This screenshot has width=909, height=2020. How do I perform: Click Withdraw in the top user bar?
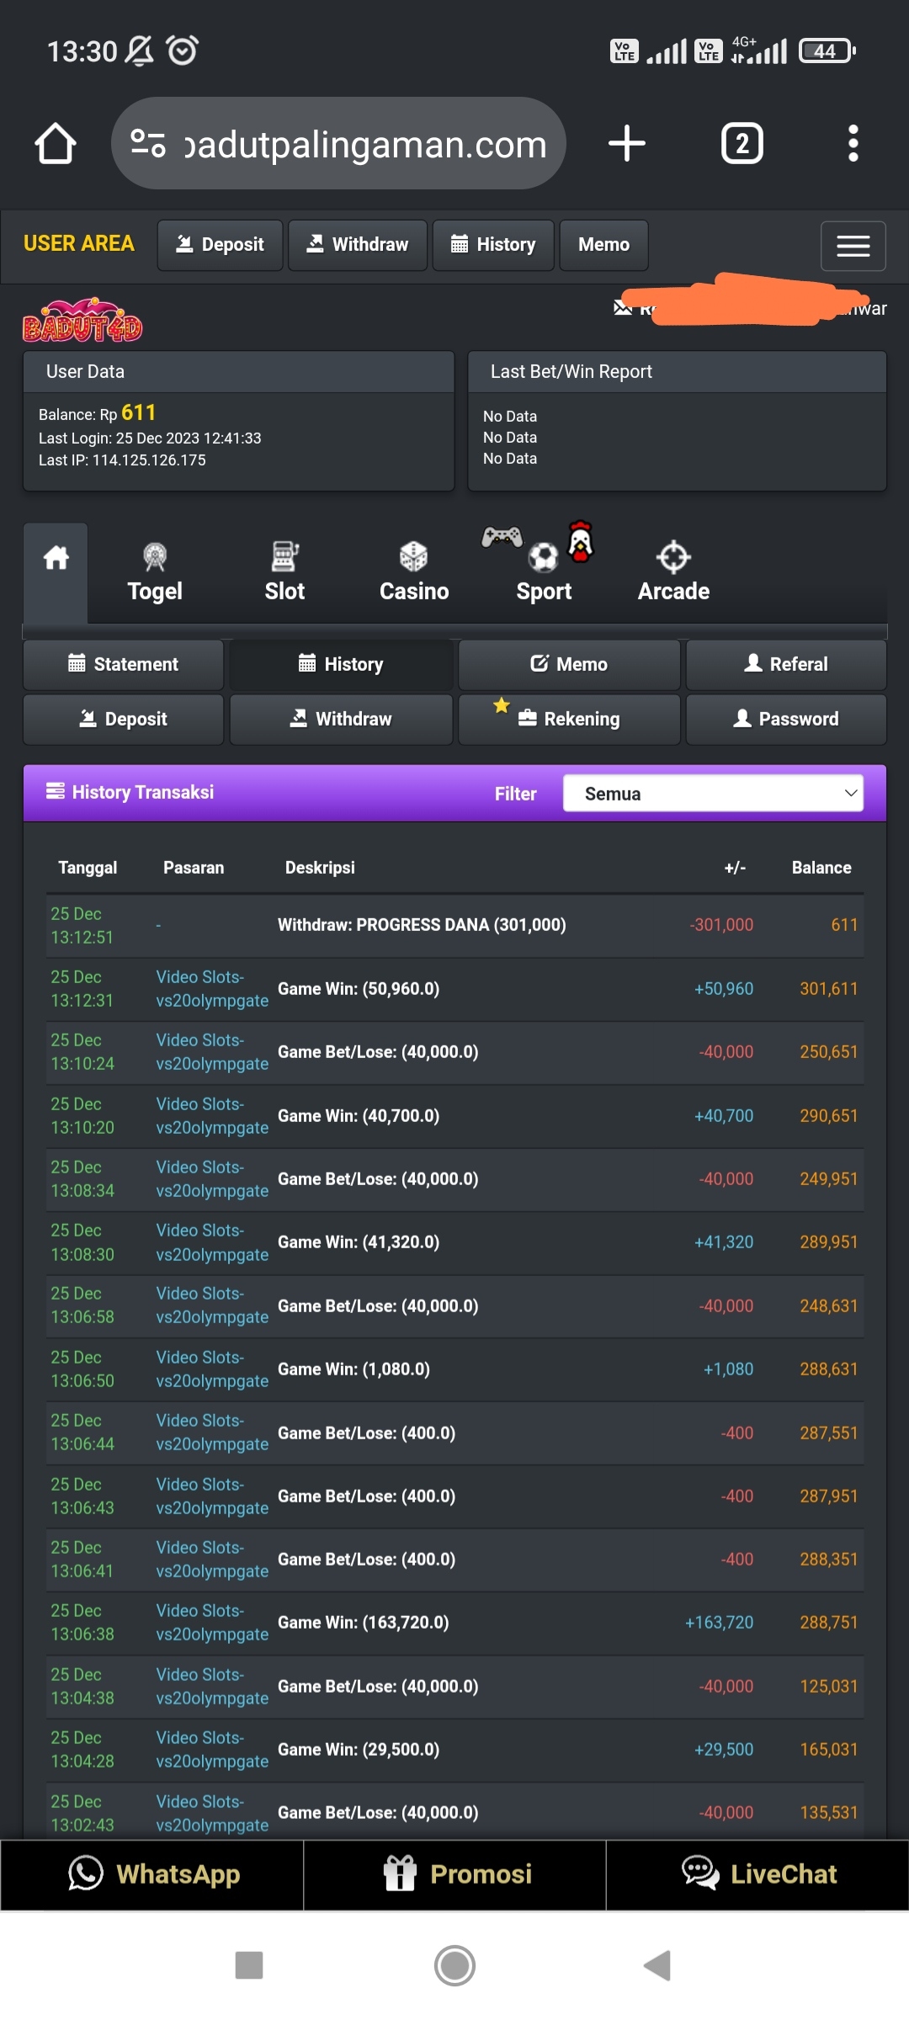click(x=358, y=245)
